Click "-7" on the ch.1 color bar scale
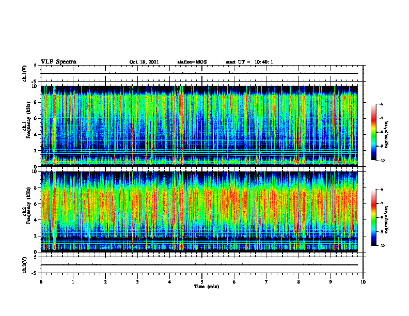This screenshot has height=316, width=409. (x=381, y=118)
